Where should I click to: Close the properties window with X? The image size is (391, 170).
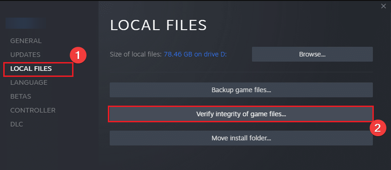pyautogui.click(x=383, y=6)
